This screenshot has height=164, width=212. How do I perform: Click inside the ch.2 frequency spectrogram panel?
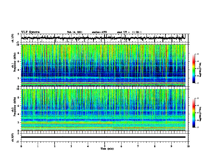click(x=103, y=110)
